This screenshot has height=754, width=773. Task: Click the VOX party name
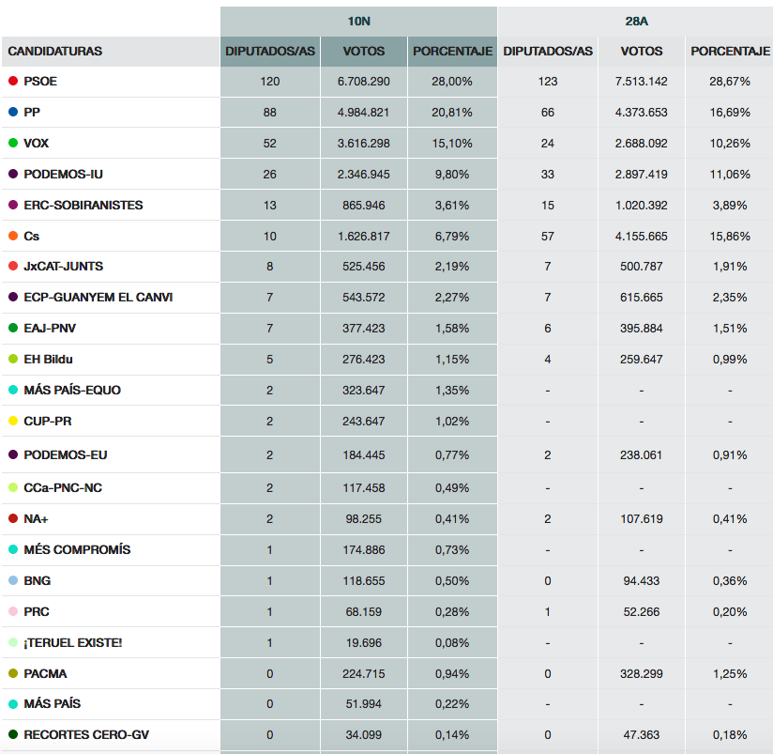tap(36, 144)
